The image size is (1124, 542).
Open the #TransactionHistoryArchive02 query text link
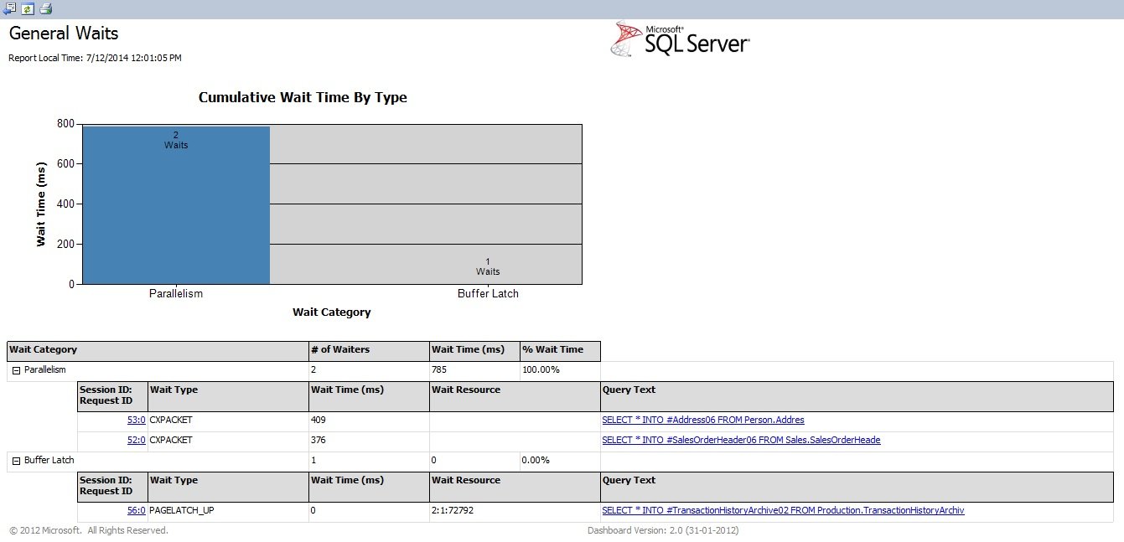[x=782, y=510]
